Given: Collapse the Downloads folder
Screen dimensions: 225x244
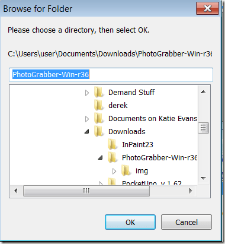Looking at the screenshot, I should [x=87, y=131].
